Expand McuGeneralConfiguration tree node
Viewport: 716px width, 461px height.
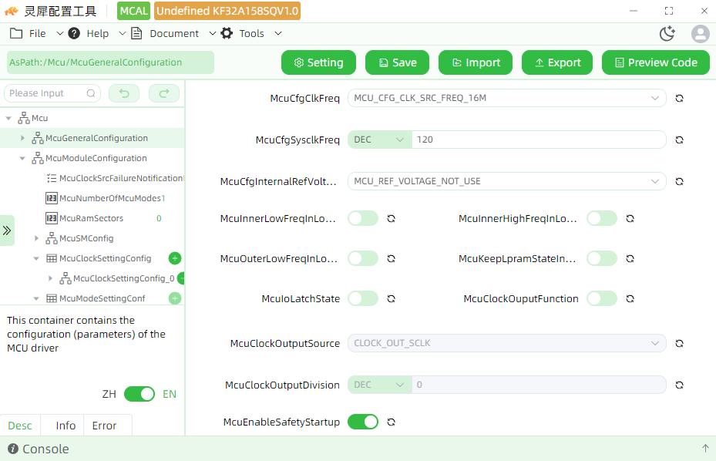click(x=22, y=138)
